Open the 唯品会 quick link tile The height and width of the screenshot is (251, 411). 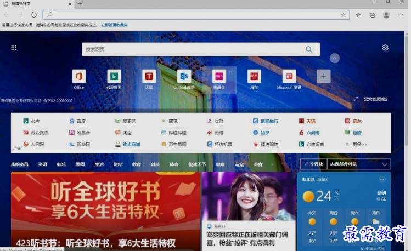coord(219,79)
